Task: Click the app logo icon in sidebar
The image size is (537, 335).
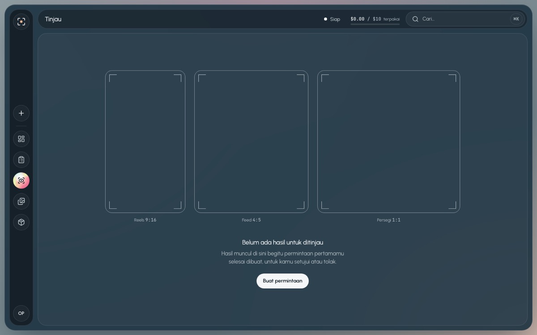Action: pos(21,21)
